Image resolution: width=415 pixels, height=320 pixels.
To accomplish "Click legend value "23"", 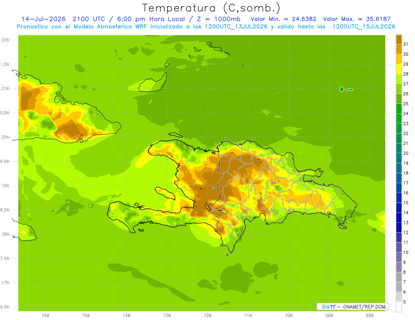I will point(406,124).
